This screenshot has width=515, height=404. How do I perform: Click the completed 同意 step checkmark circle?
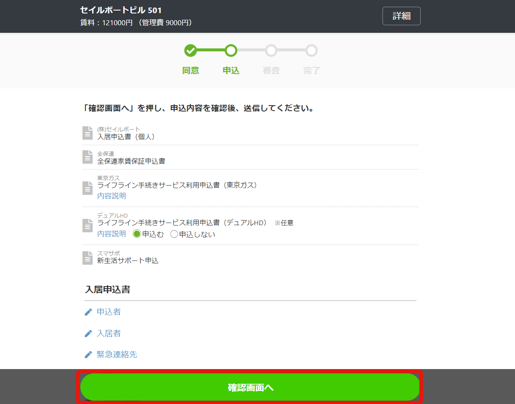(191, 50)
